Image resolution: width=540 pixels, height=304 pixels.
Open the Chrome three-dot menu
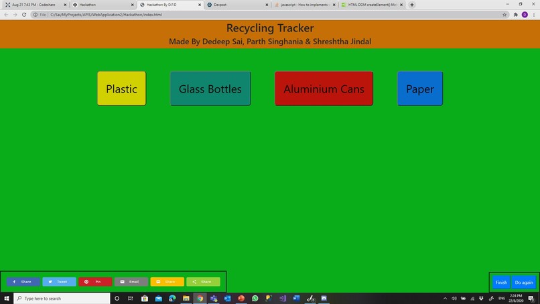click(x=534, y=15)
